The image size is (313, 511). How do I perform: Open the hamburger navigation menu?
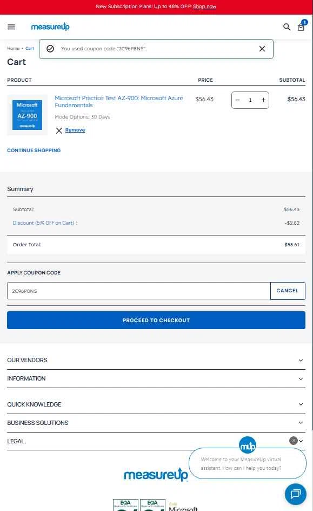(11, 27)
